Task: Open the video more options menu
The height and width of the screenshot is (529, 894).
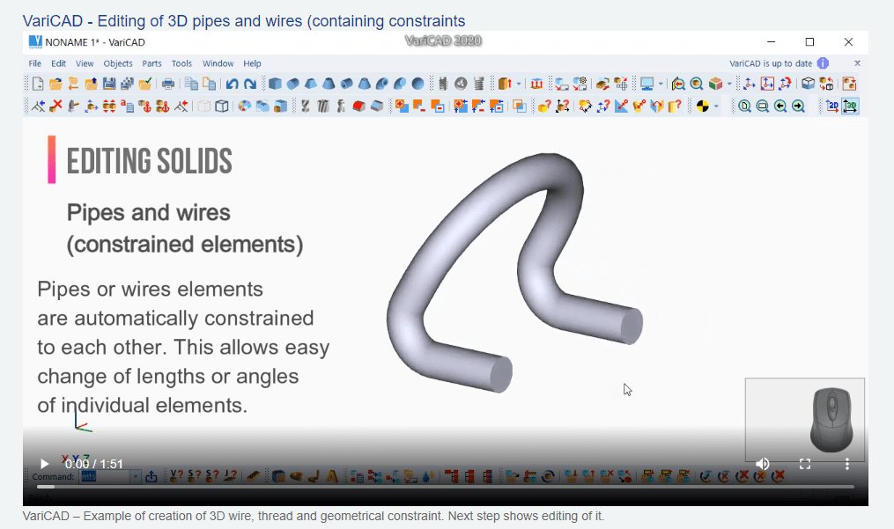Action: click(847, 464)
